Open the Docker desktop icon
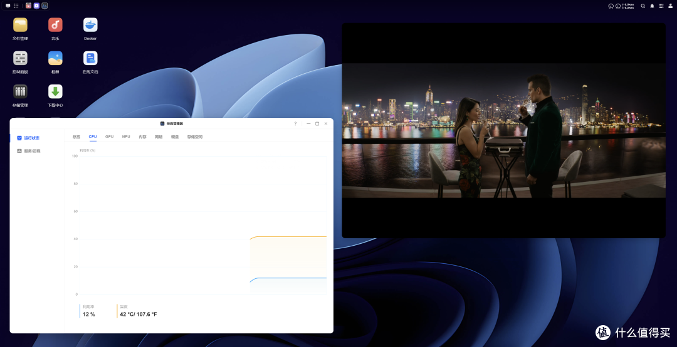 [90, 25]
